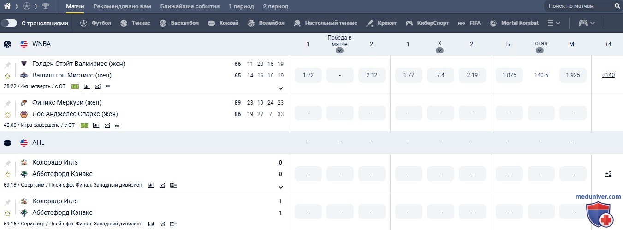
Task: Switch to the 1 период tab
Action: (x=241, y=6)
